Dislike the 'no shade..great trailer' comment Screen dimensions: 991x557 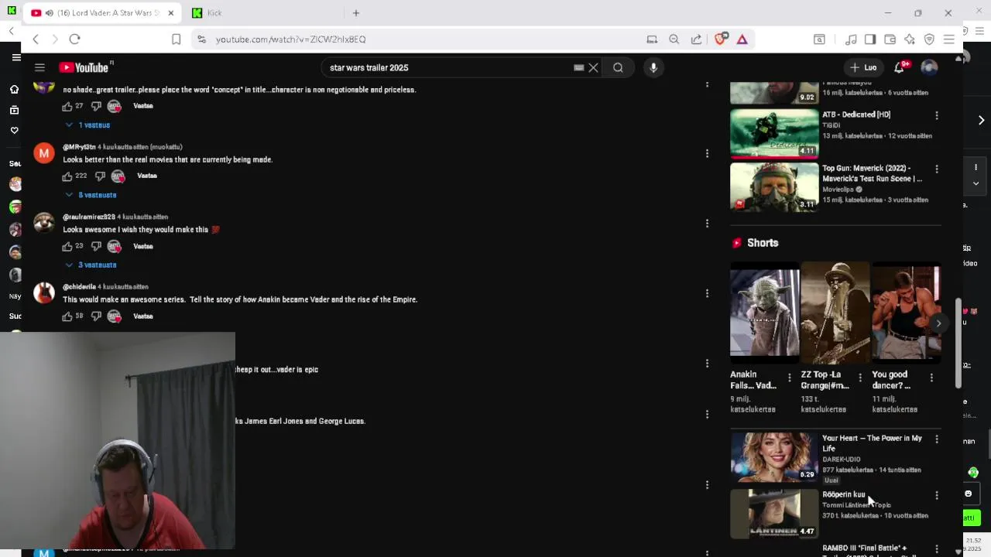tap(96, 106)
